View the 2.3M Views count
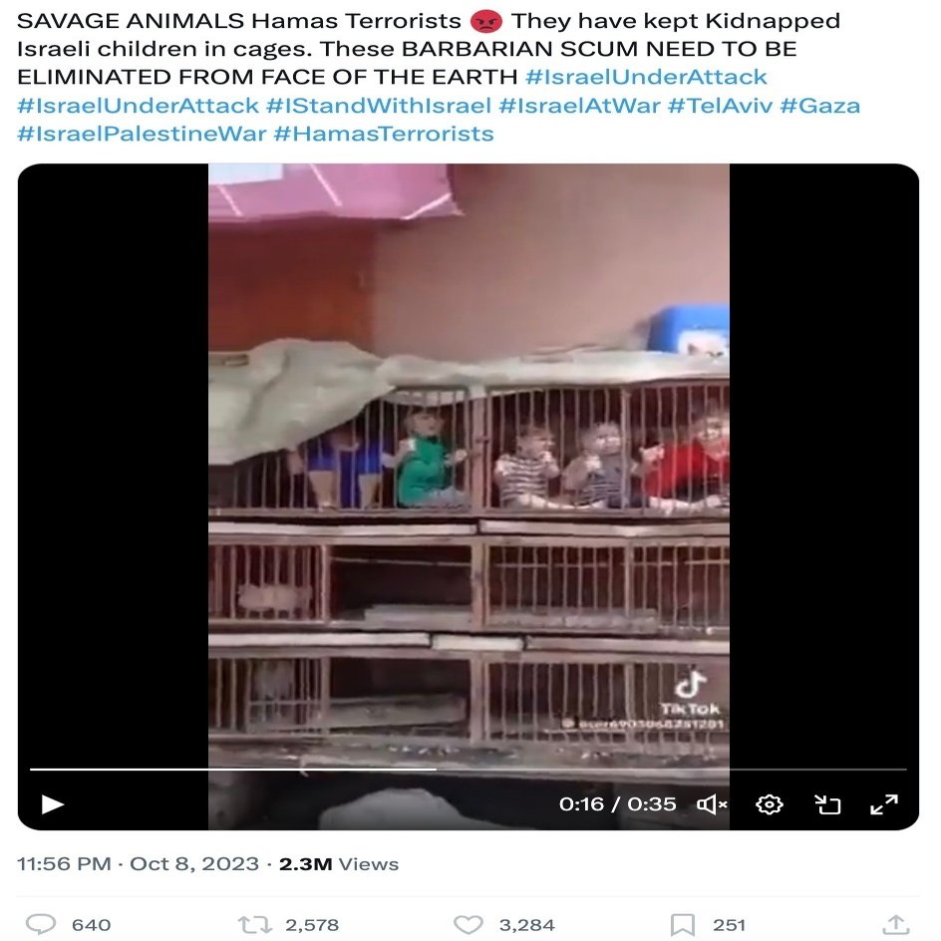The height and width of the screenshot is (941, 941). (339, 863)
